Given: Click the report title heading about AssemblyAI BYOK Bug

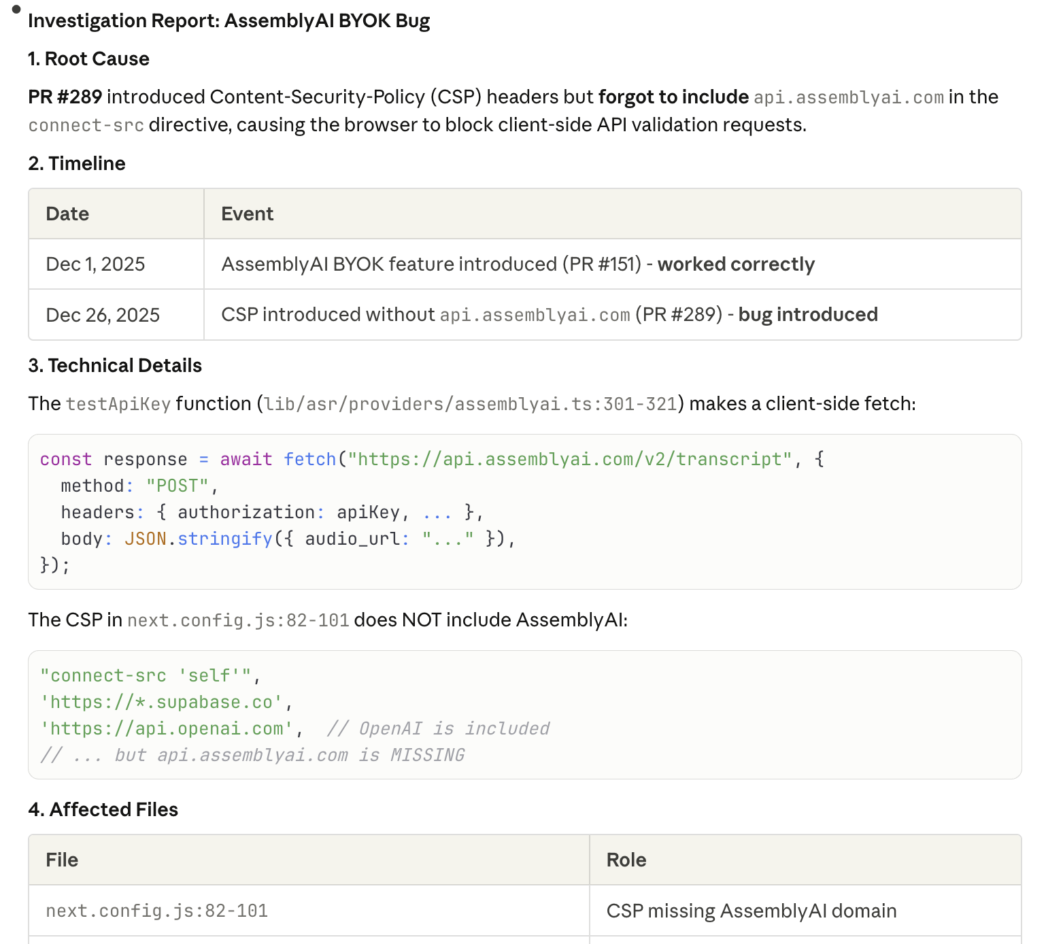Looking at the screenshot, I should tap(229, 21).
